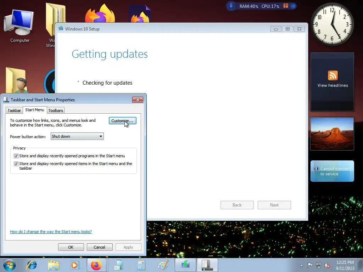Close the Windows 10 Setup window
The image size is (363, 272).
299,29
